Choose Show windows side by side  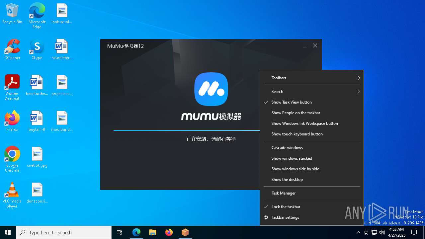click(x=312, y=169)
